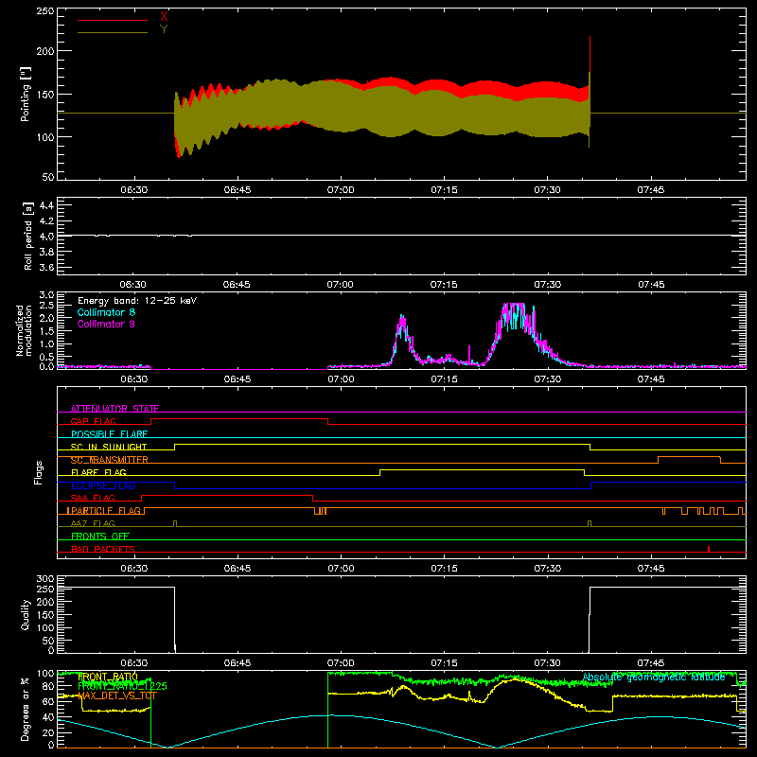The height and width of the screenshot is (757, 757).
Task: Click the white roll period line at 4.0
Action: coord(401,236)
